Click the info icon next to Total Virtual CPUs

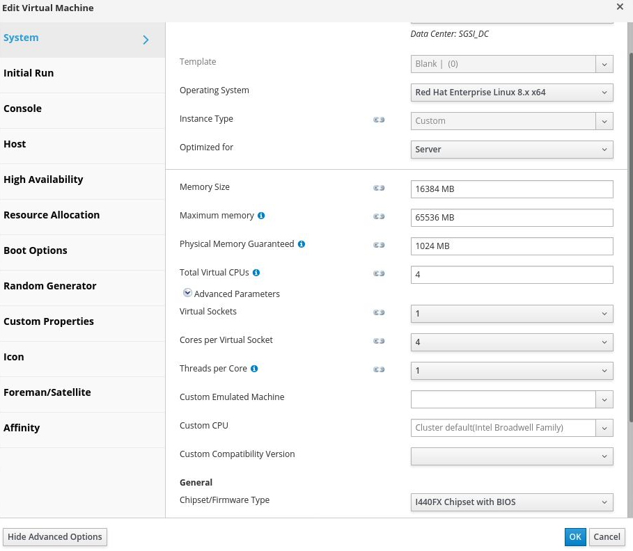(x=256, y=273)
